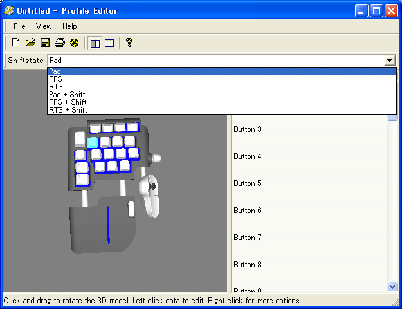
Task: Open a profile using the folder icon
Action: tap(30, 42)
